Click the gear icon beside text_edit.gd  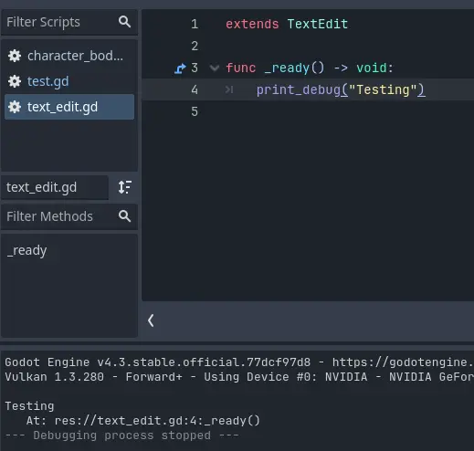[15, 107]
